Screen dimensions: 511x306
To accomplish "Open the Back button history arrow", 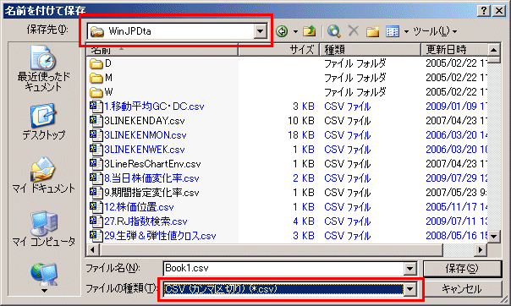I will point(295,31).
